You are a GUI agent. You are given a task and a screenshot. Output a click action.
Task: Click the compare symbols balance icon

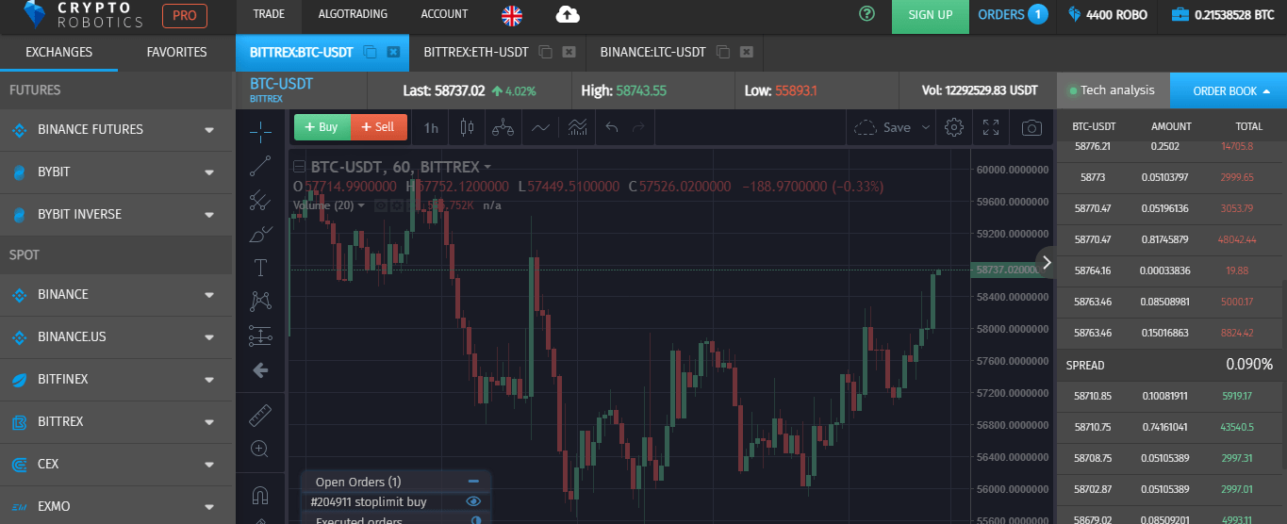click(x=504, y=127)
